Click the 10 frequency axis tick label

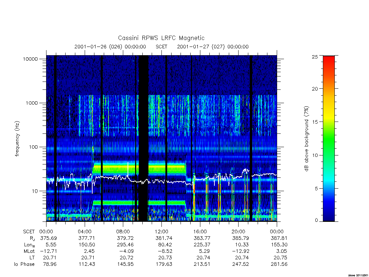point(35,191)
